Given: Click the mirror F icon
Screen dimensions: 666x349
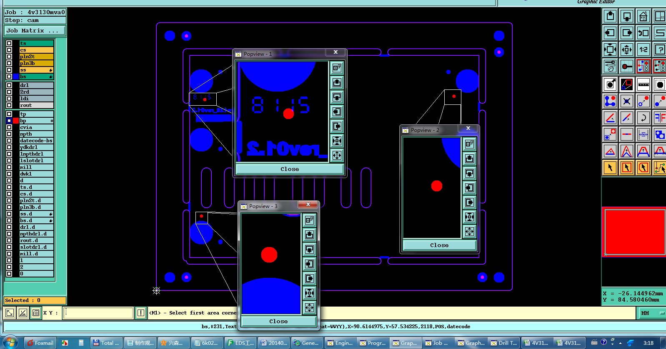Looking at the screenshot, I should click(x=660, y=118).
